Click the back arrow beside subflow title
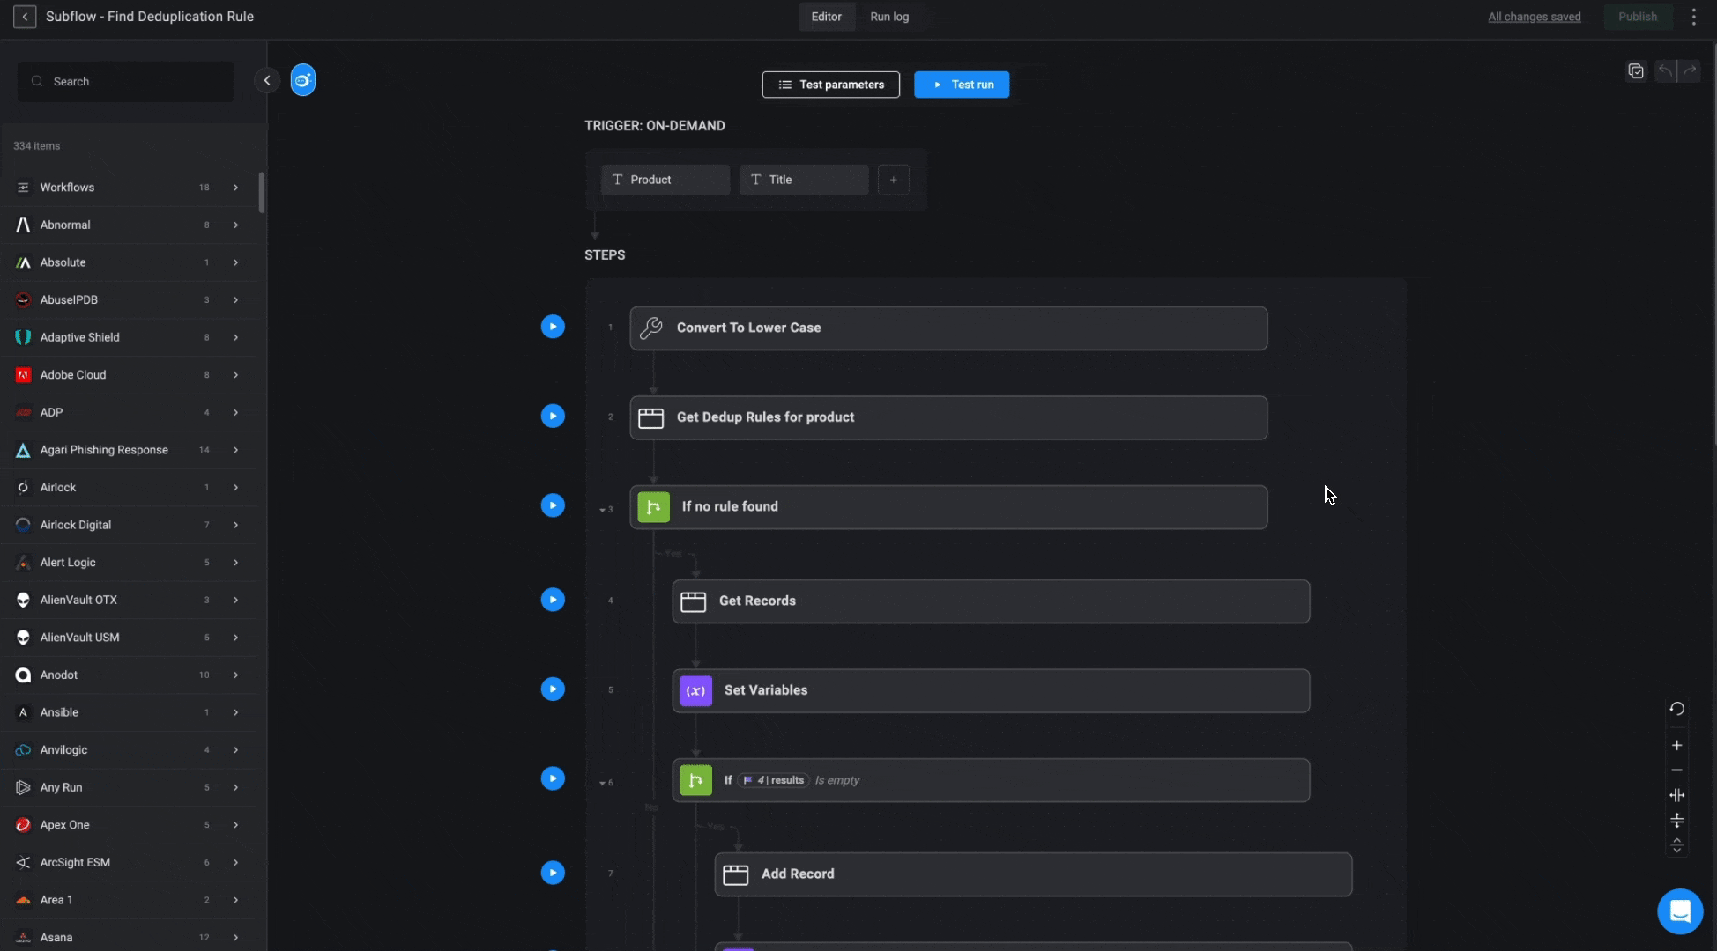 click(x=25, y=17)
